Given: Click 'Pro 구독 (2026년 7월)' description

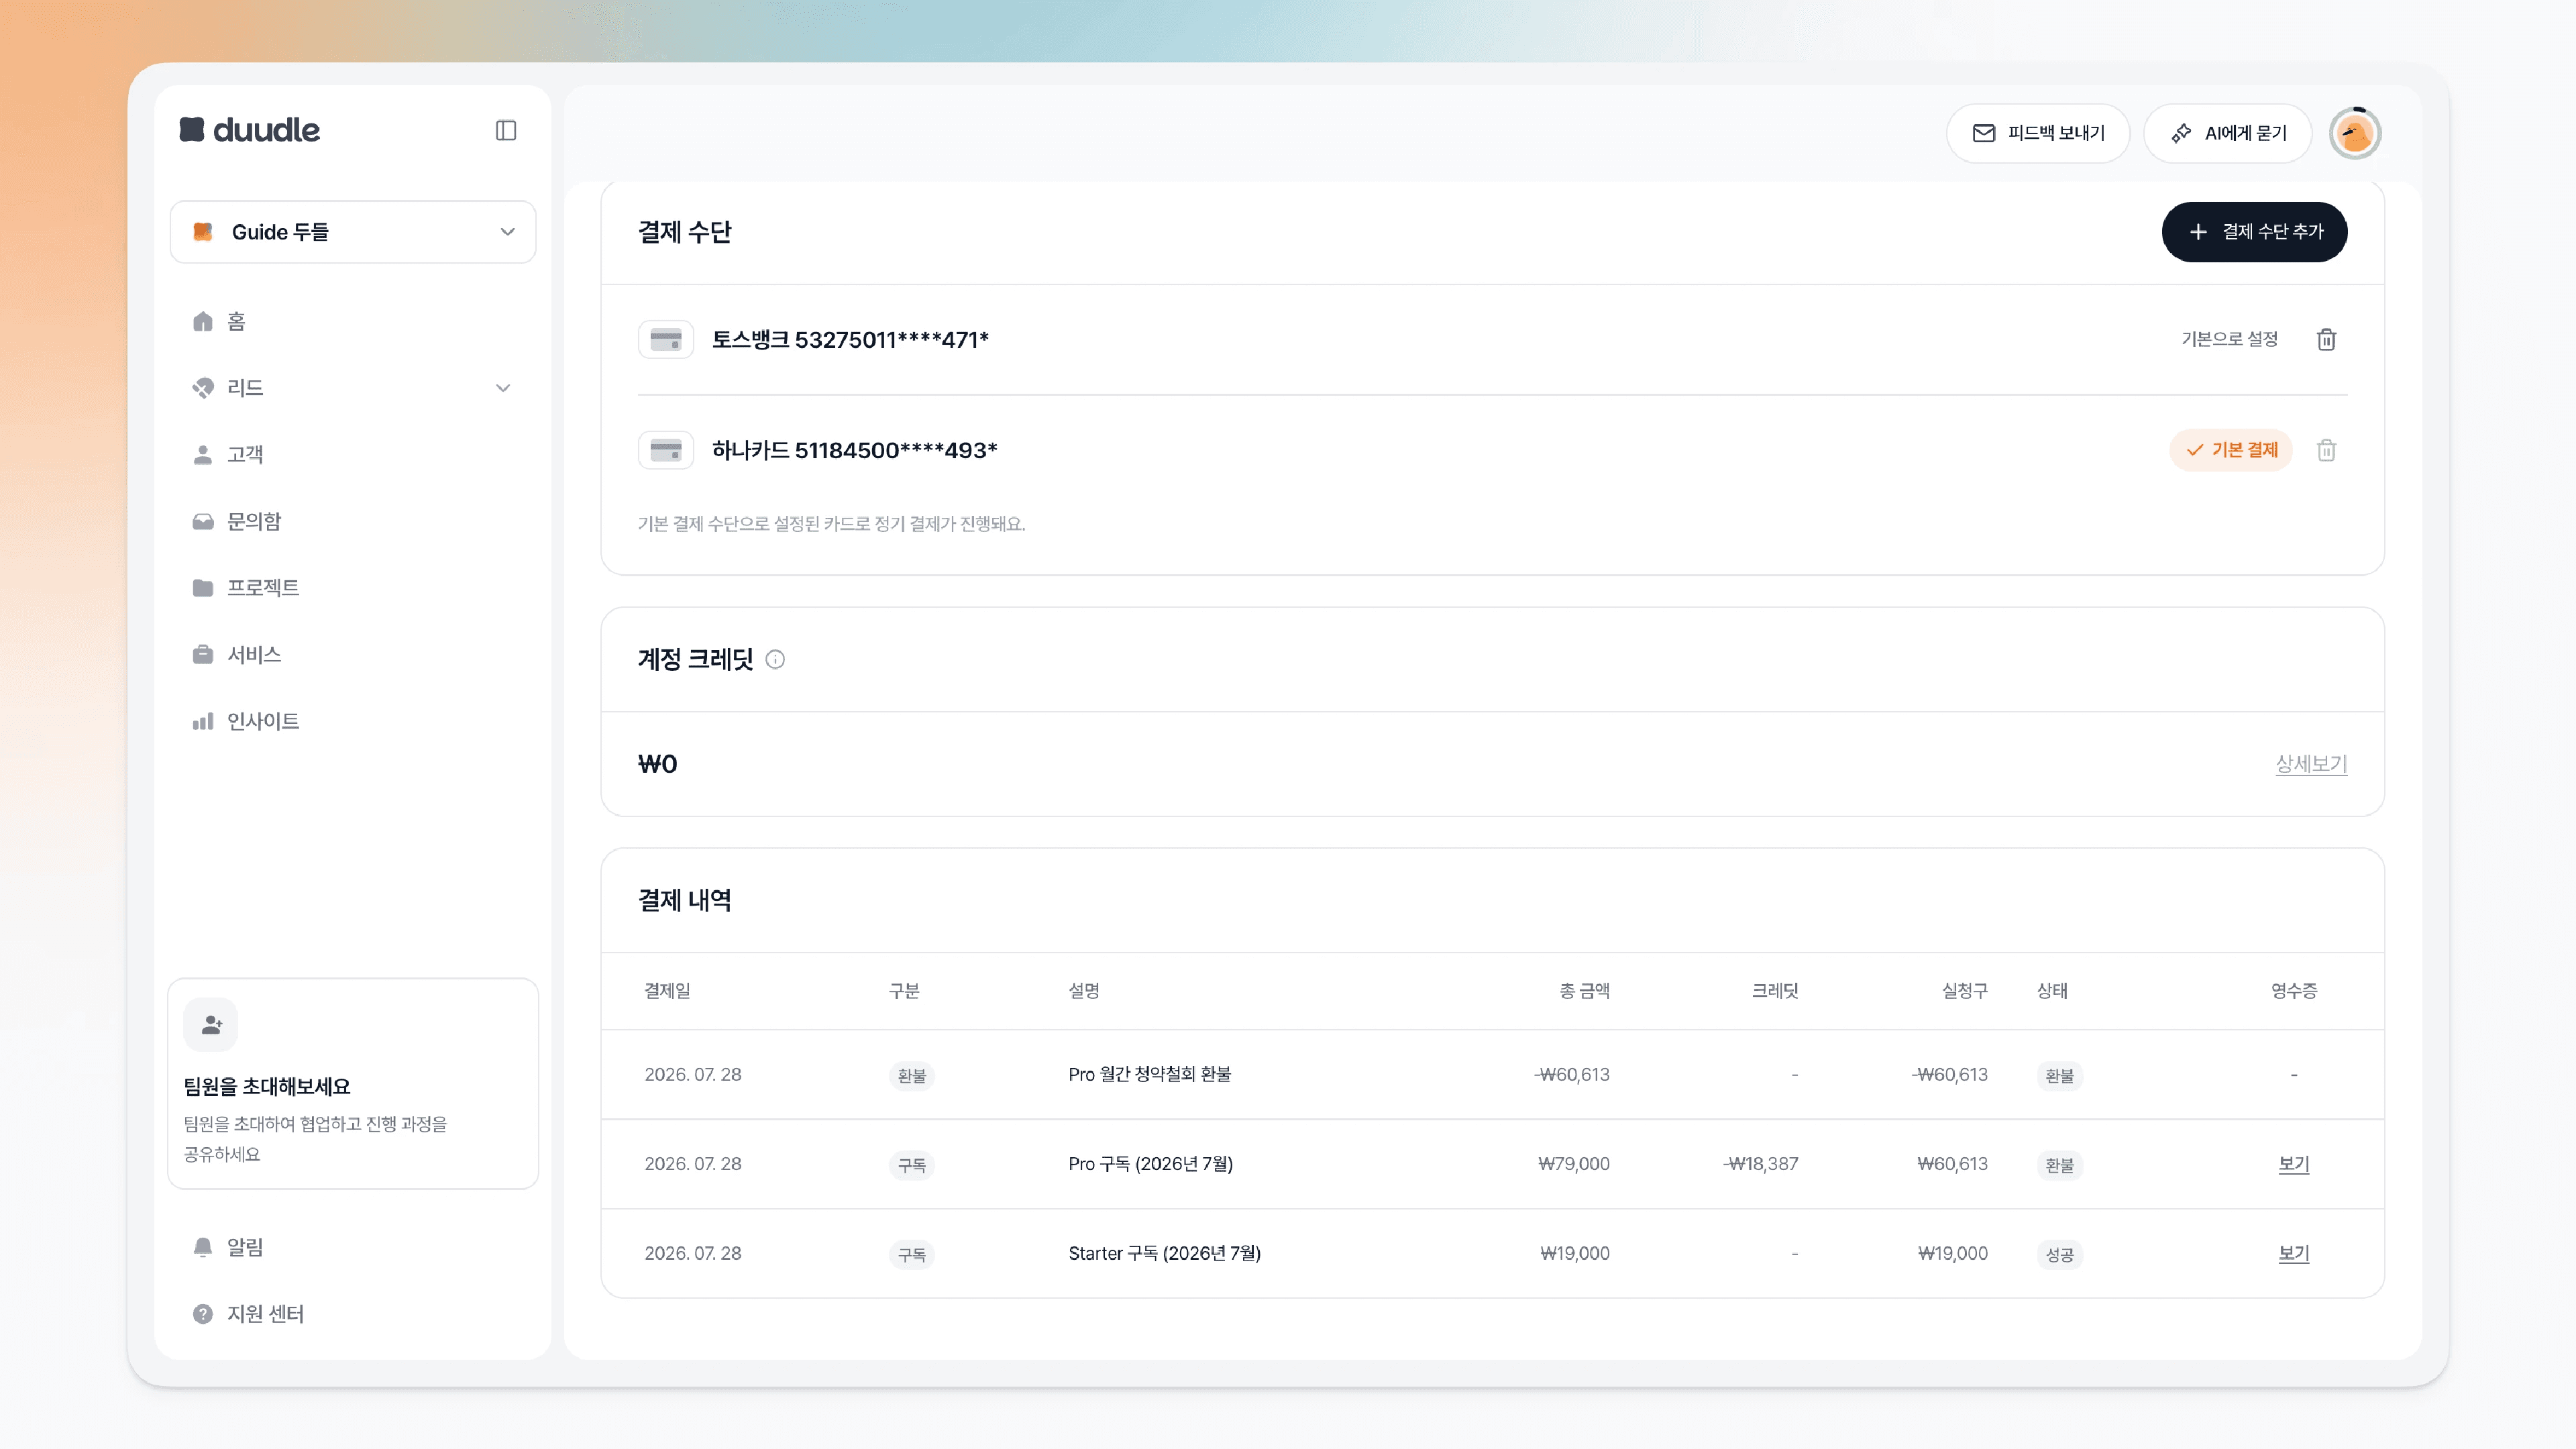Looking at the screenshot, I should 1150,1164.
